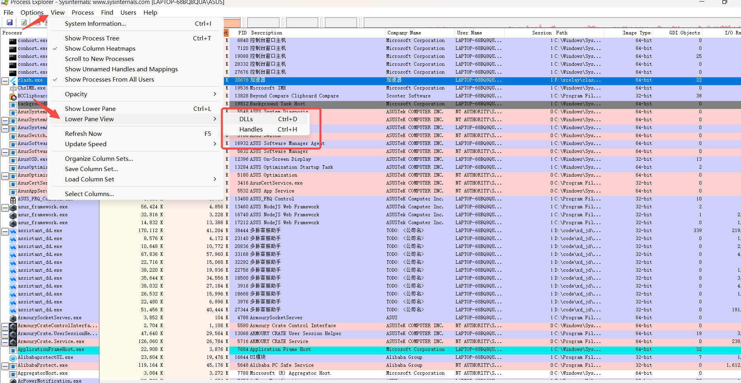Click the ArmouryCrate.Service.exe icon

click(x=13, y=342)
